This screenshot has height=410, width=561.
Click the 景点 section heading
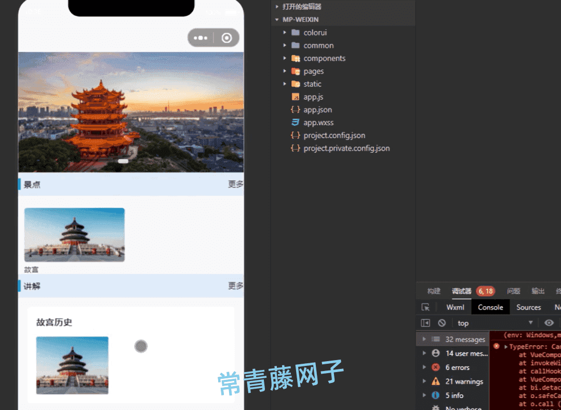pyautogui.click(x=32, y=184)
